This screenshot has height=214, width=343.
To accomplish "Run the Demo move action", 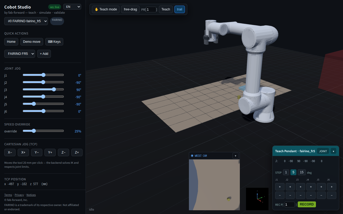I will 32,42.
